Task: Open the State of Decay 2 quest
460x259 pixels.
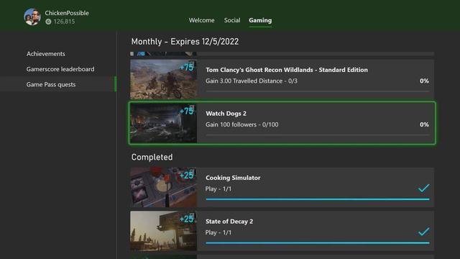Action: (x=282, y=231)
